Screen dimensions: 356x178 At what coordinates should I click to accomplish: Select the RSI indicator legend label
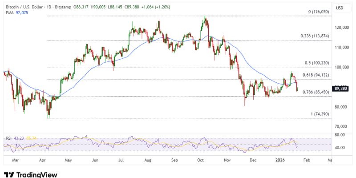[x=8, y=138]
